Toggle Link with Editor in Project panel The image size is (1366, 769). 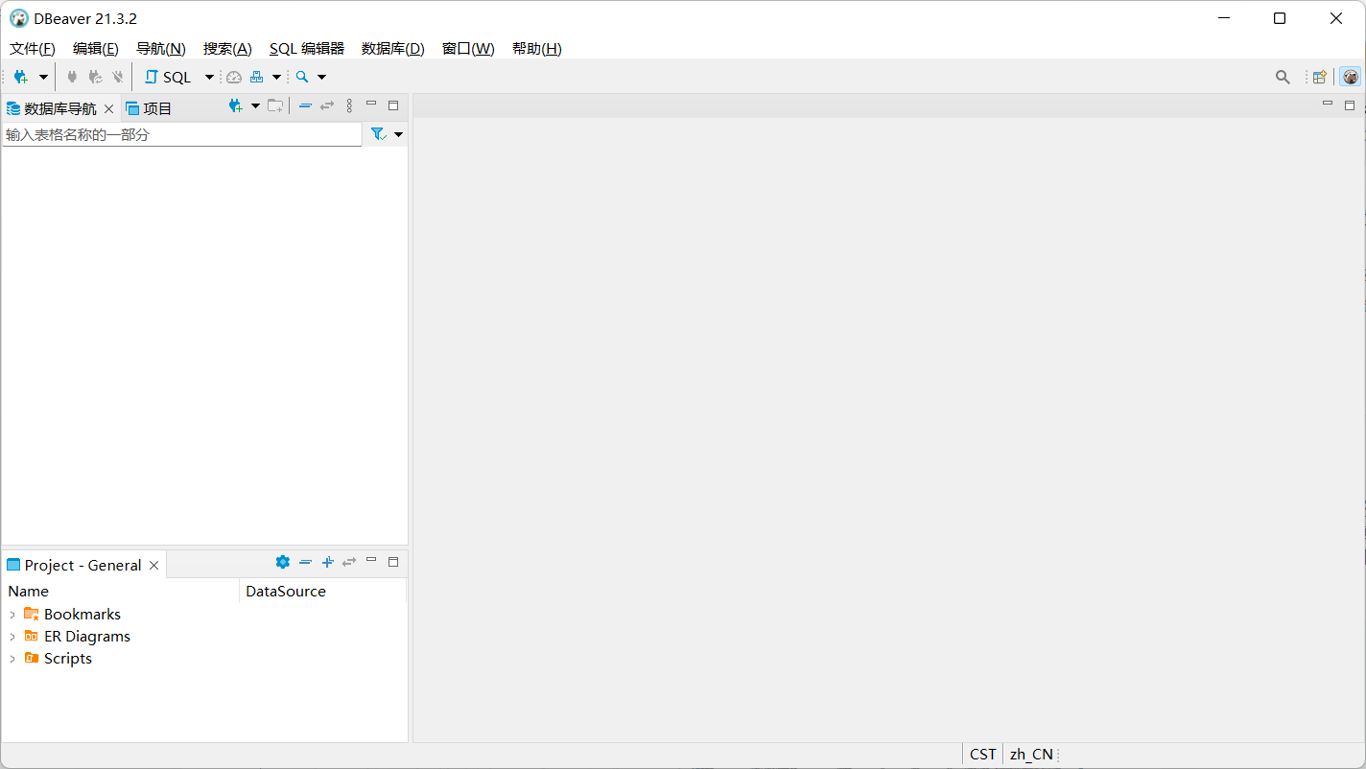[349, 562]
